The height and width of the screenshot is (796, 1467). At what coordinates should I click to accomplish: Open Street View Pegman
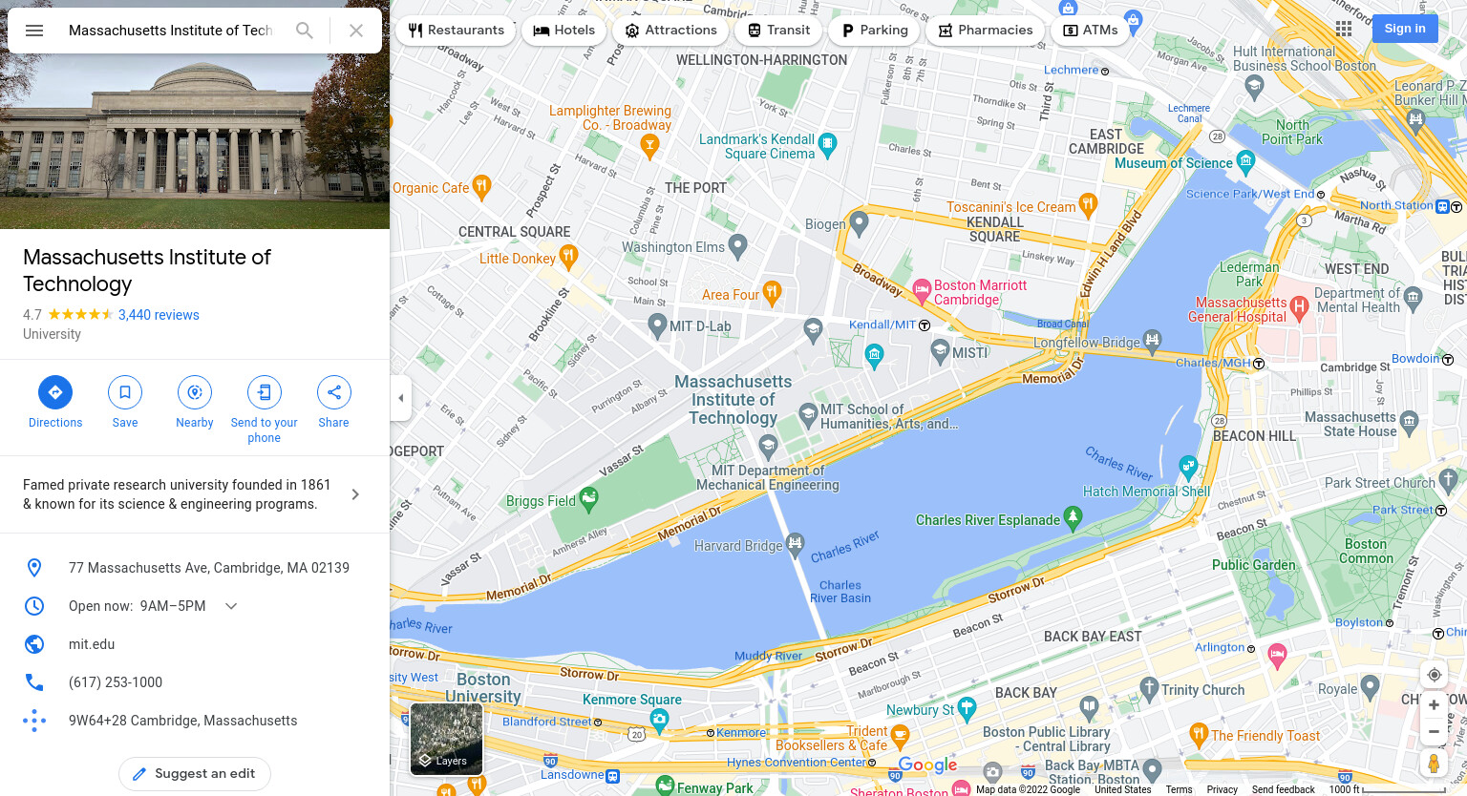point(1434,764)
